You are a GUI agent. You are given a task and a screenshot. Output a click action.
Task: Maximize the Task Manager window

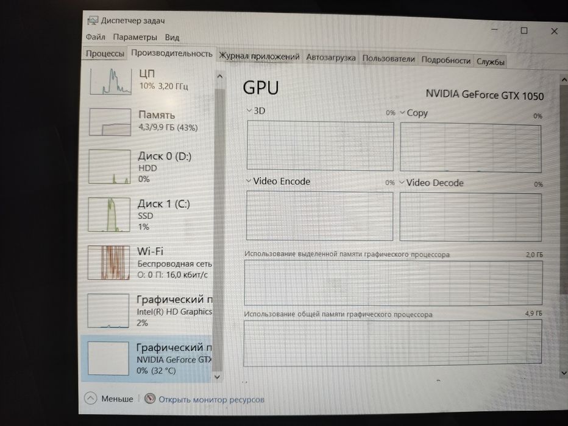tap(524, 30)
